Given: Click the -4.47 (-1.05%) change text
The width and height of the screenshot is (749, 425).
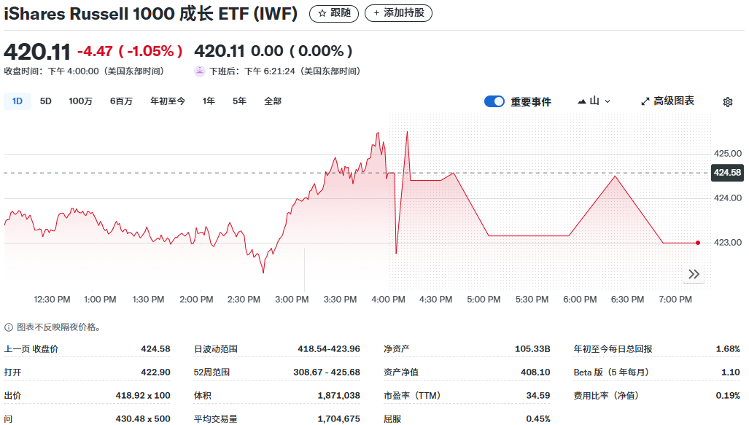Looking at the screenshot, I should click(130, 51).
